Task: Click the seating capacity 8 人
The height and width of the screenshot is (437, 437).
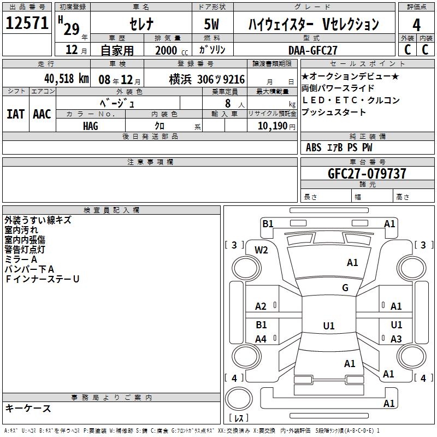Action: coord(235,104)
